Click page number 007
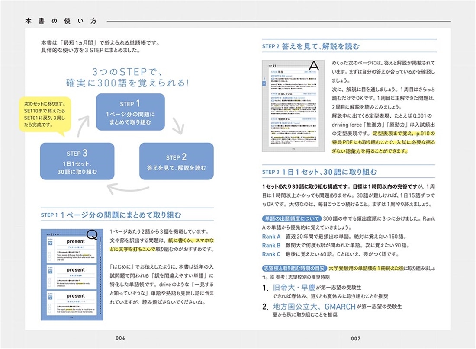The image size is (476, 349). [355, 338]
